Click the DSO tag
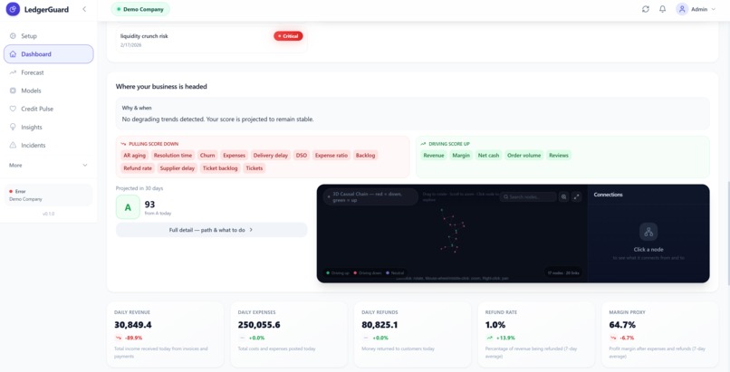 point(302,156)
